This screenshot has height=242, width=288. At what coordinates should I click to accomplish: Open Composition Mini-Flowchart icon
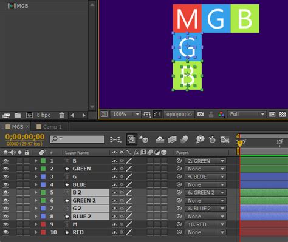115,139
